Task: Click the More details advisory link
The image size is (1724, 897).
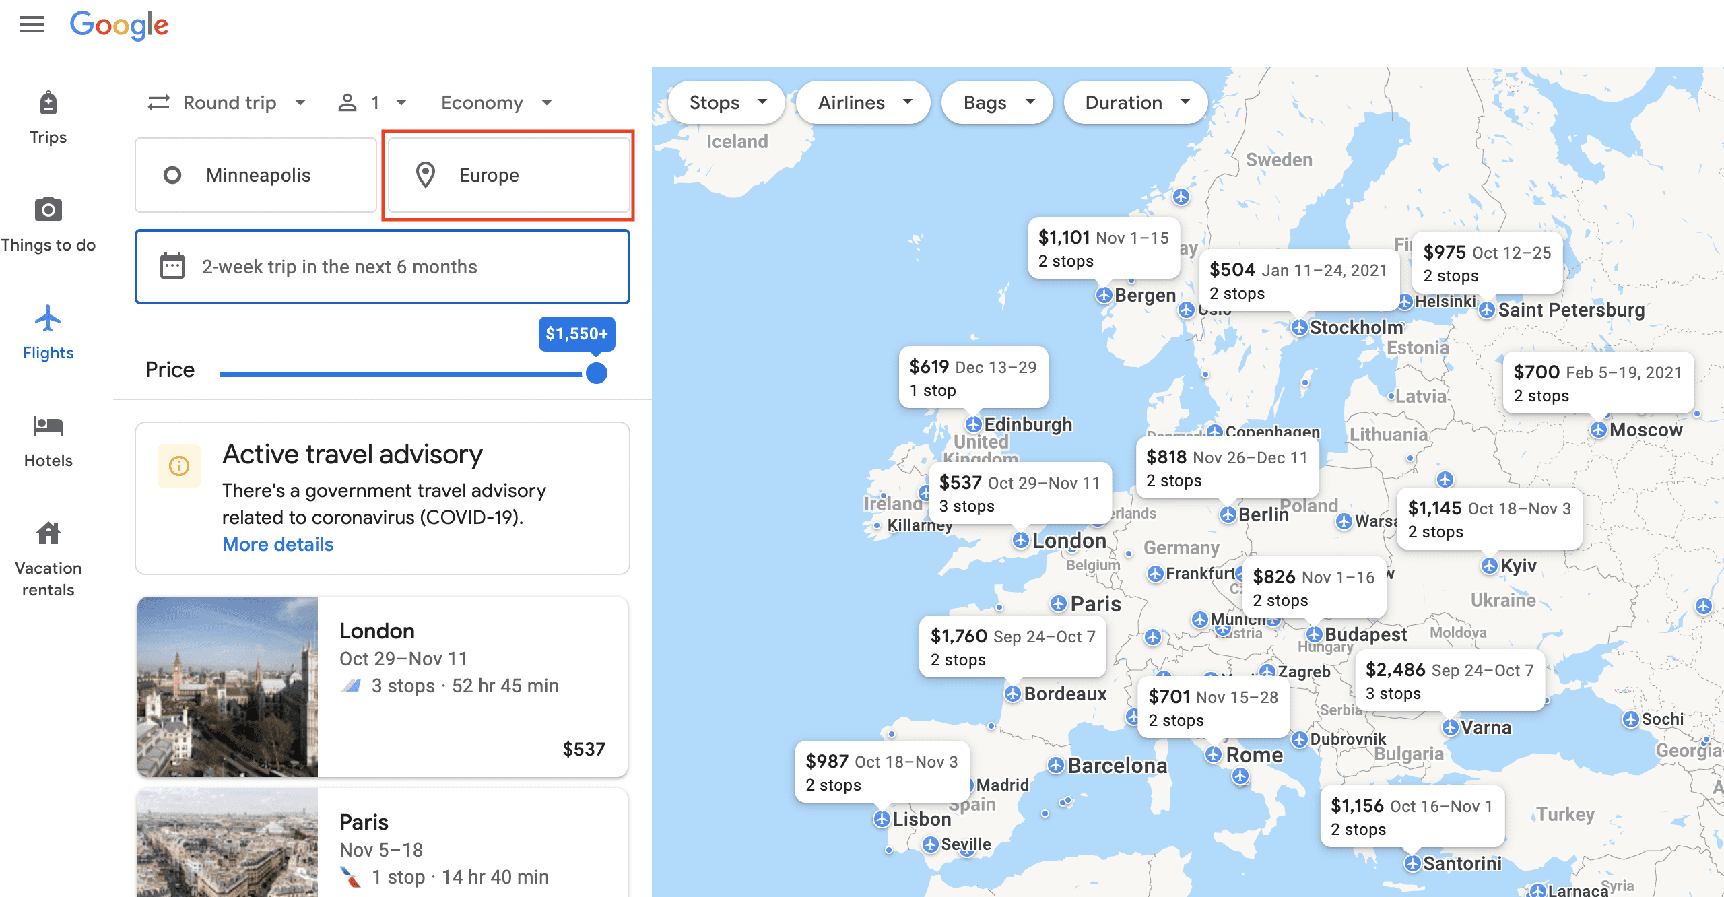Action: (x=277, y=544)
